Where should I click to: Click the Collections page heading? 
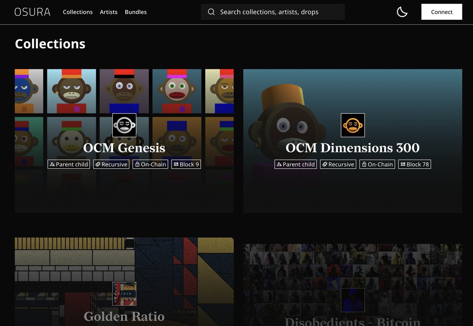pos(50,44)
